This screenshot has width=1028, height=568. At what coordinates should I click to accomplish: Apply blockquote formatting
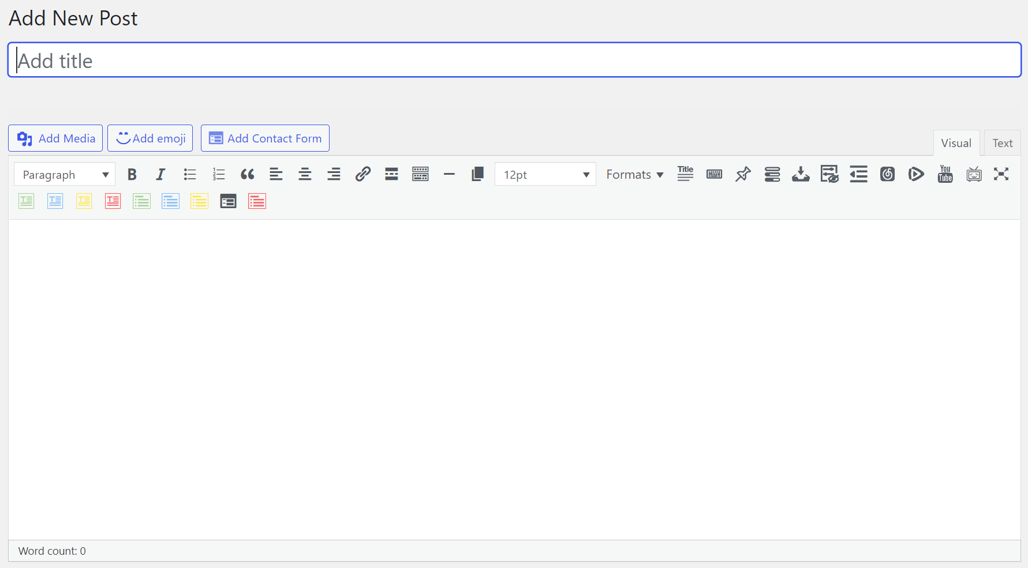(x=248, y=174)
